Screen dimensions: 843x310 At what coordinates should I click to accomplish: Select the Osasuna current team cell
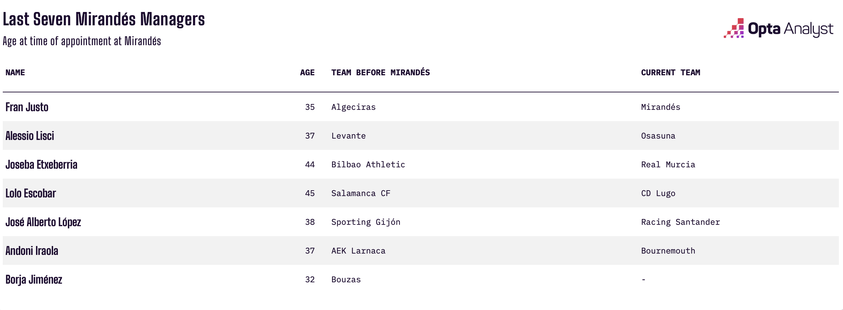(658, 136)
